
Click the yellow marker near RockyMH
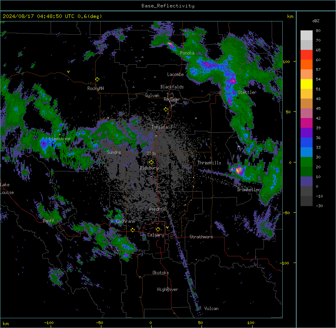[x=97, y=79]
